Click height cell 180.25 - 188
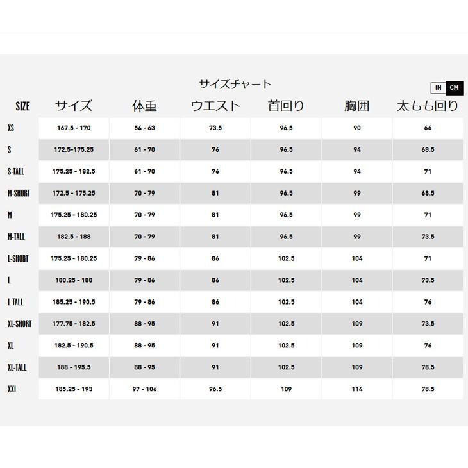Viewport: 468px width, 468px height. tap(74, 280)
